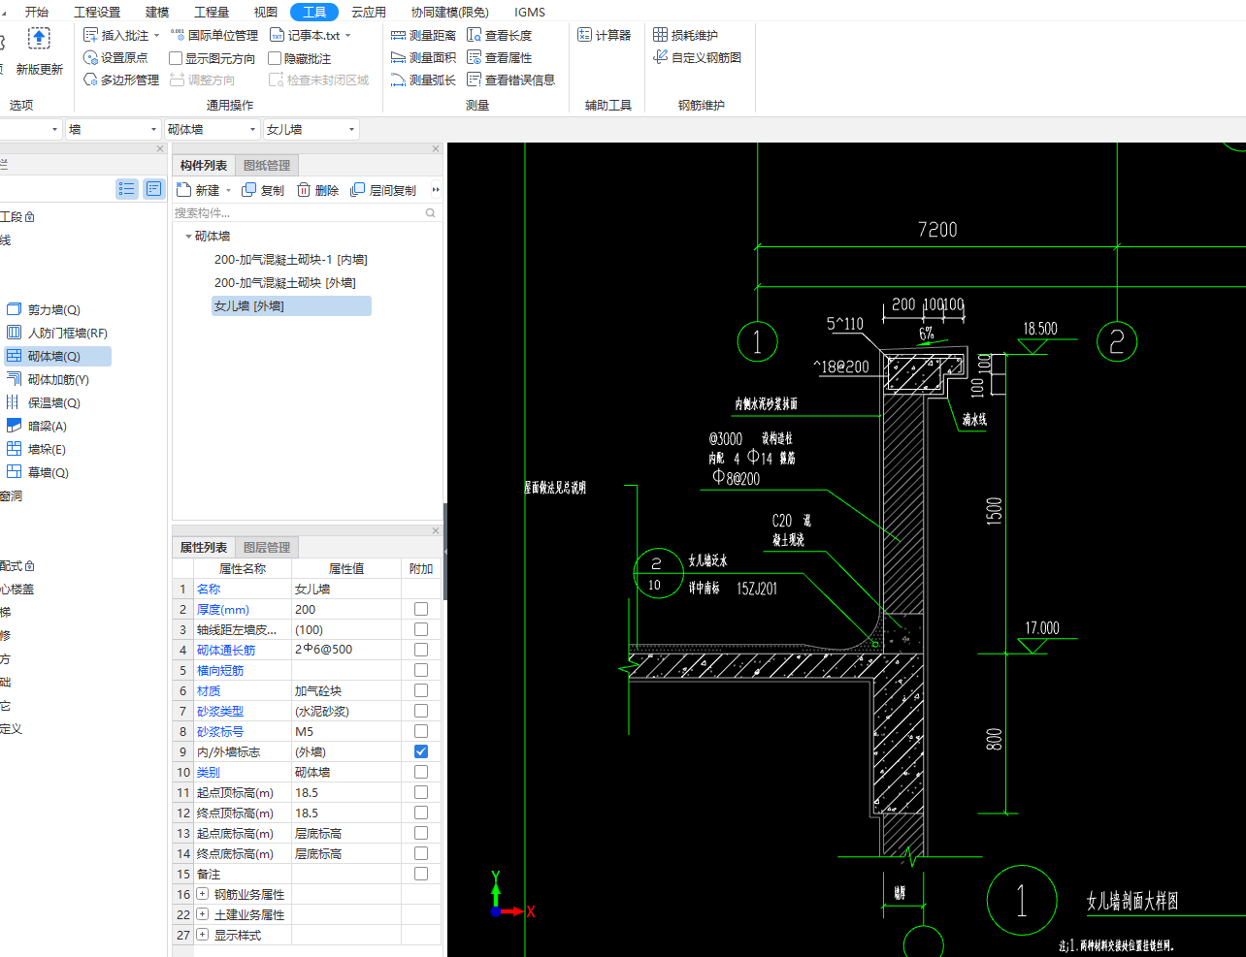Select 测量弧长 measure arc length tool

click(x=423, y=80)
